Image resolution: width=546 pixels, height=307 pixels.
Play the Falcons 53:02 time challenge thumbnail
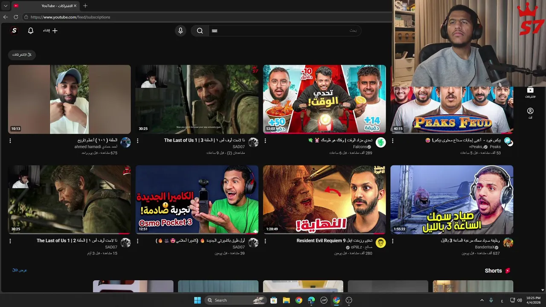pyautogui.click(x=324, y=99)
